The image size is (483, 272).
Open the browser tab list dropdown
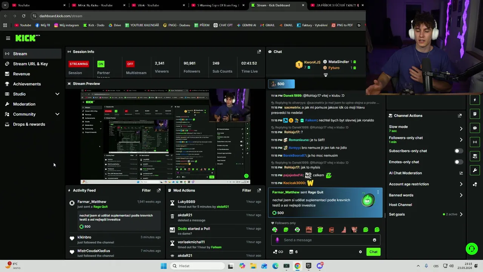coord(5,5)
